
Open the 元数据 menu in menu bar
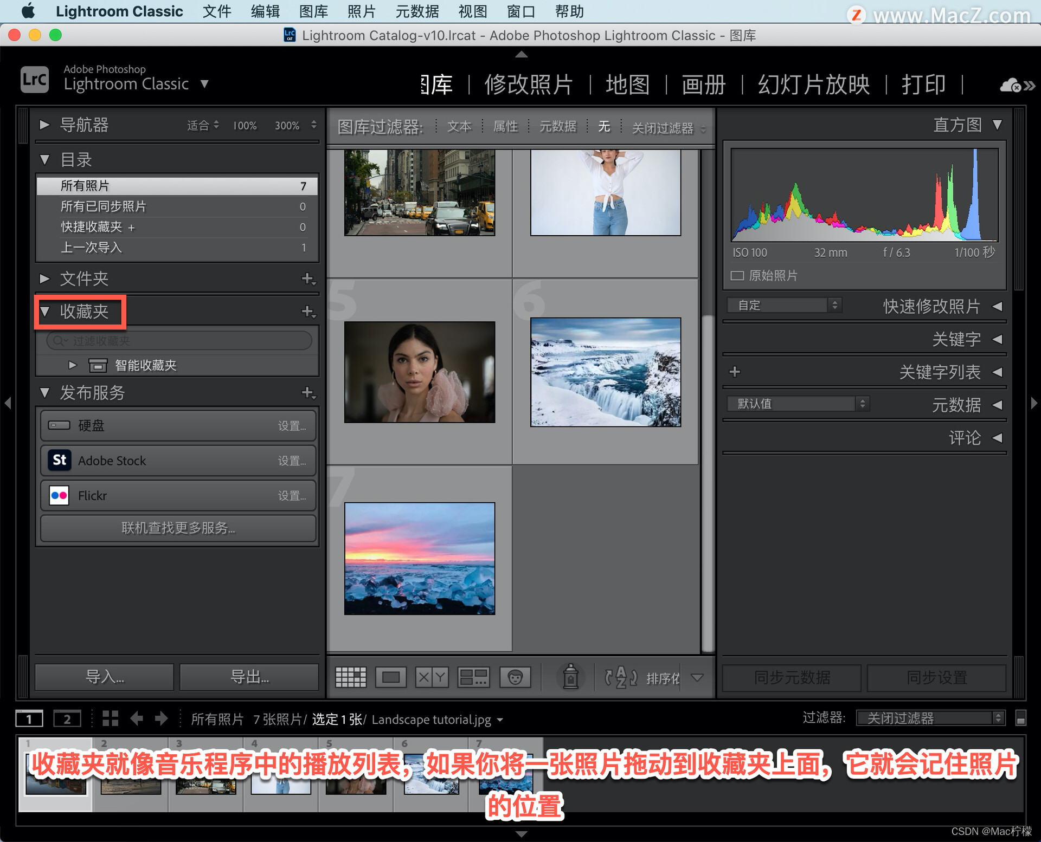[416, 11]
